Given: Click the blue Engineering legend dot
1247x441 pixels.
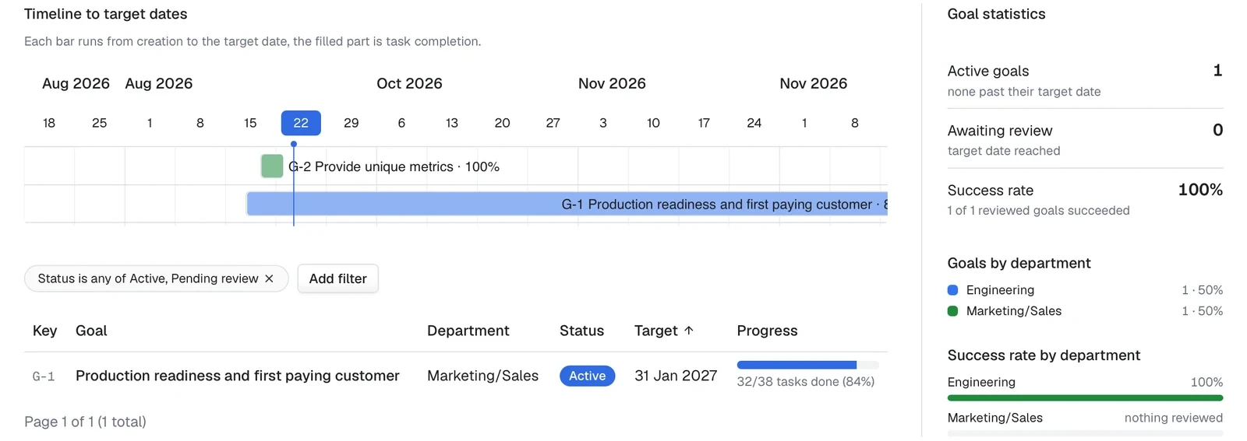Looking at the screenshot, I should pos(952,290).
